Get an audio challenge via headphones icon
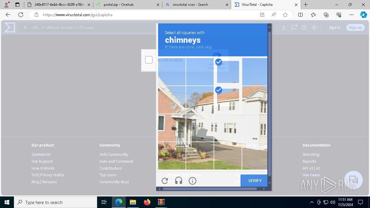Screen dimensions: 370x208 click(179, 181)
